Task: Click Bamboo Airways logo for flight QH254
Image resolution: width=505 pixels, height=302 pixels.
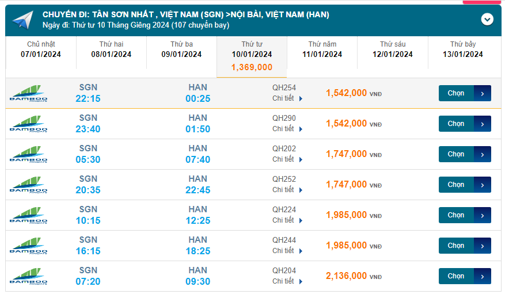Action: (29, 93)
